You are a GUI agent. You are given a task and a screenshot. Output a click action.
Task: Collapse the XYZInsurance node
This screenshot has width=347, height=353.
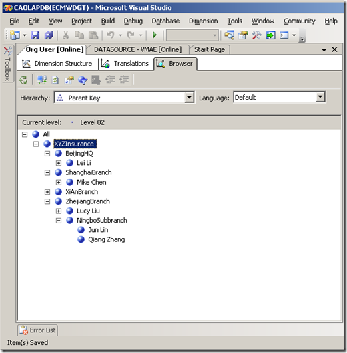(x=36, y=144)
